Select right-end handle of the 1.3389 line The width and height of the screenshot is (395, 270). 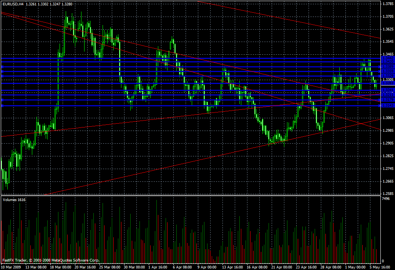(380, 67)
